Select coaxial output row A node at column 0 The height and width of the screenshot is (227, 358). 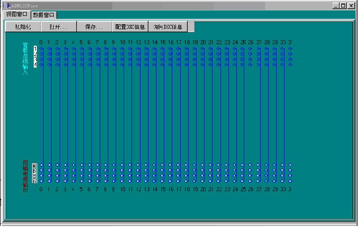(x=41, y=165)
